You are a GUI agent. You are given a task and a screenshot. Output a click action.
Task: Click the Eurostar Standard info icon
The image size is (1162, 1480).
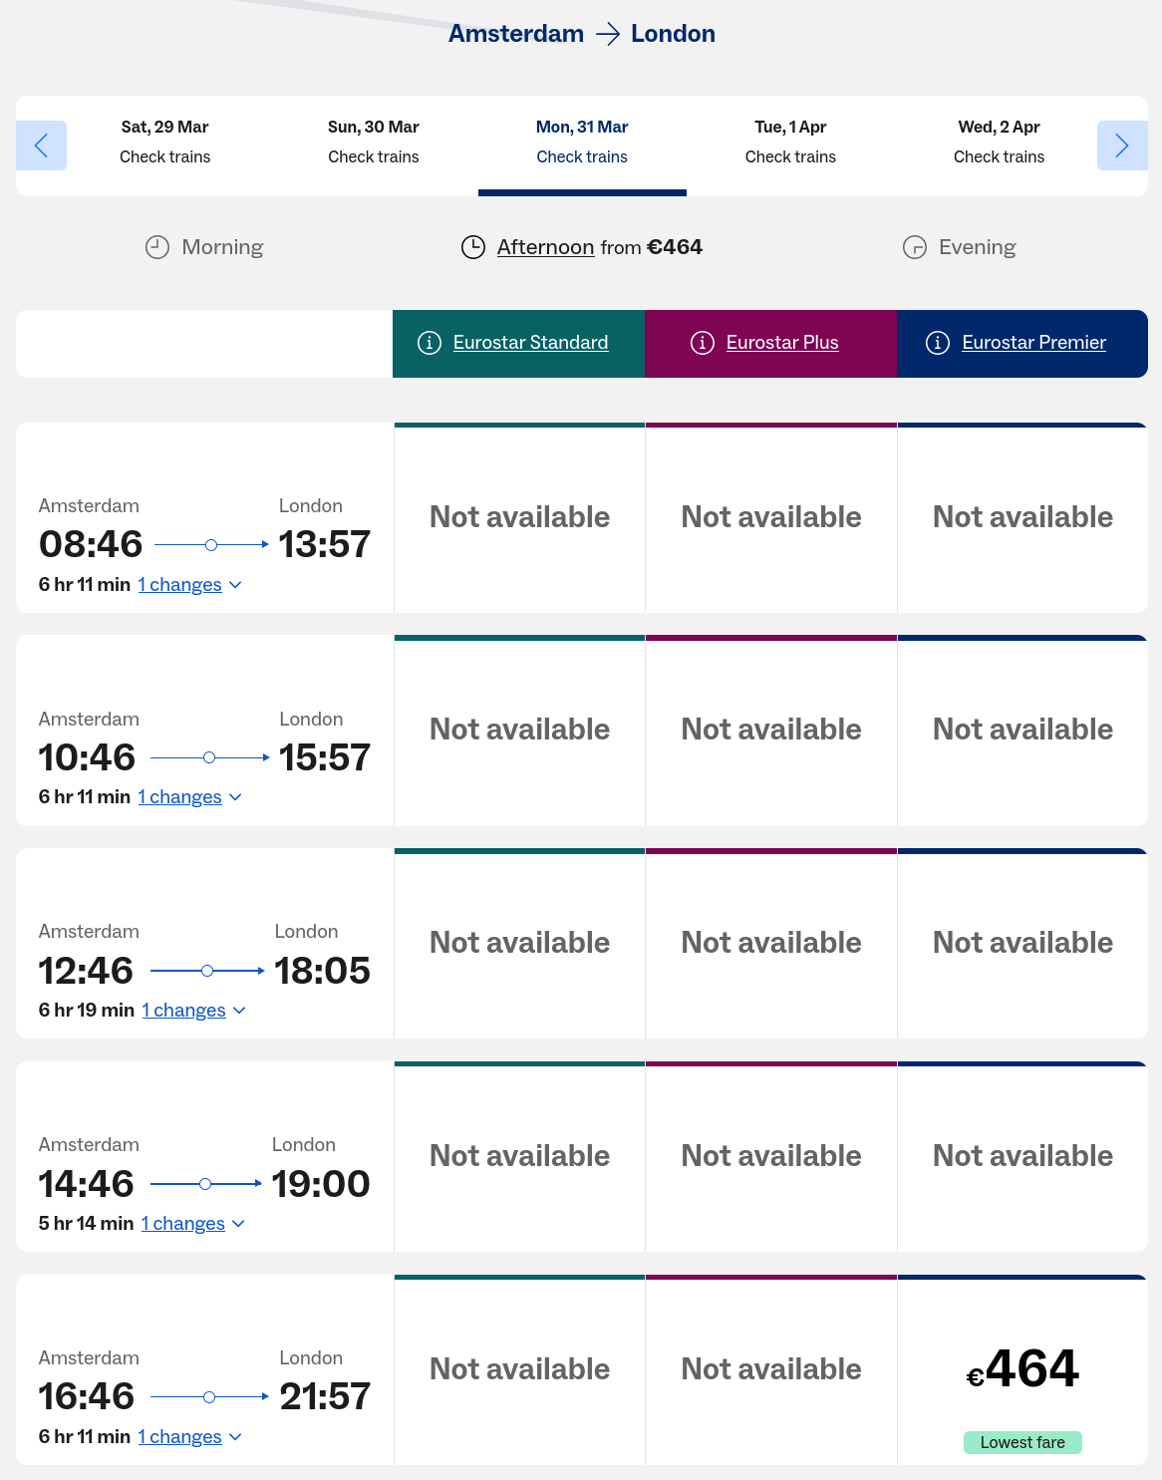(x=430, y=343)
